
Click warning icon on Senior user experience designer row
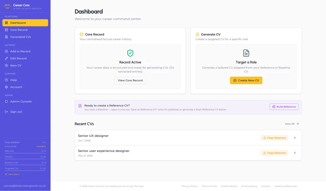click(265, 153)
